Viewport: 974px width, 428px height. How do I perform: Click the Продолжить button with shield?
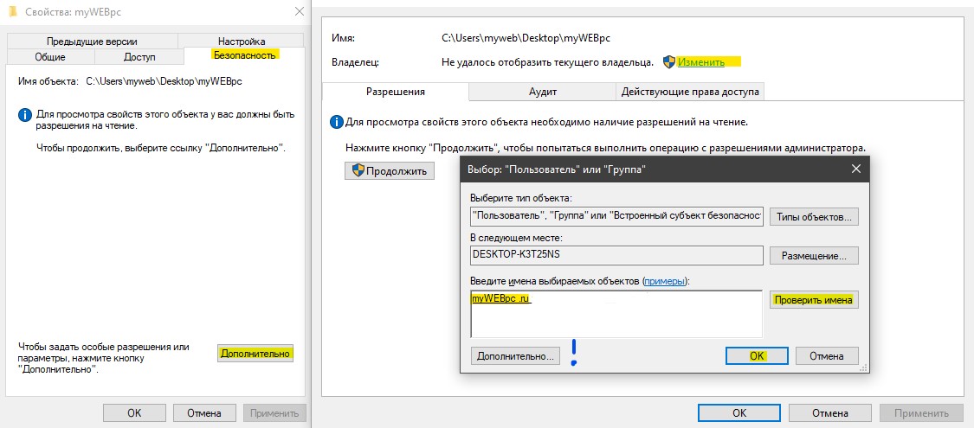pyautogui.click(x=390, y=170)
